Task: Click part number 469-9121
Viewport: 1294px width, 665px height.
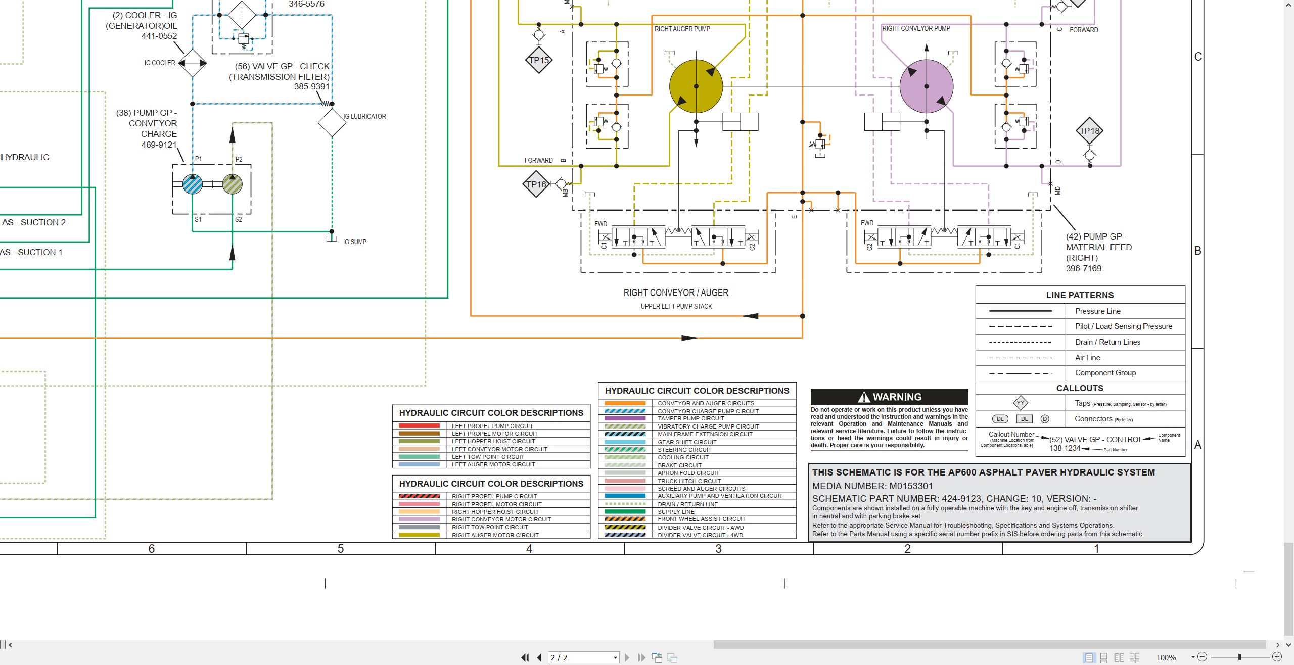Action: click(159, 145)
